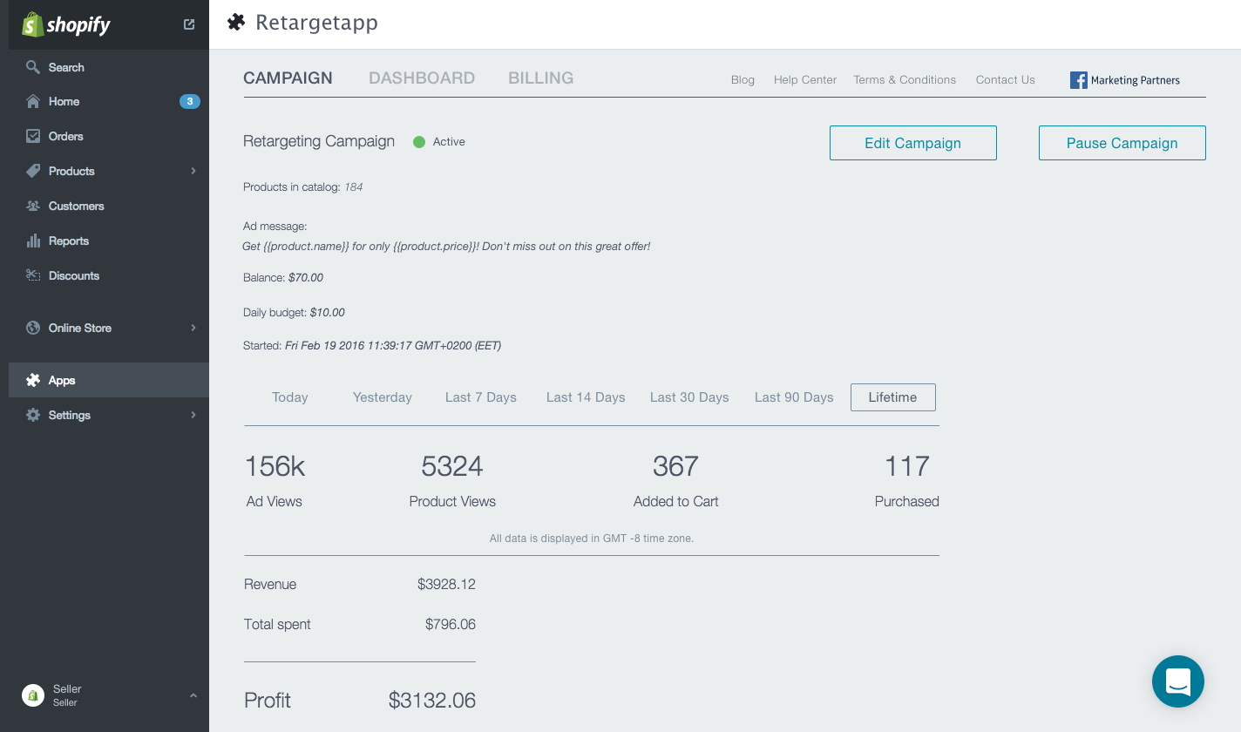Click the Apps puzzle-piece icon
This screenshot has height=732, width=1241.
[x=32, y=380]
